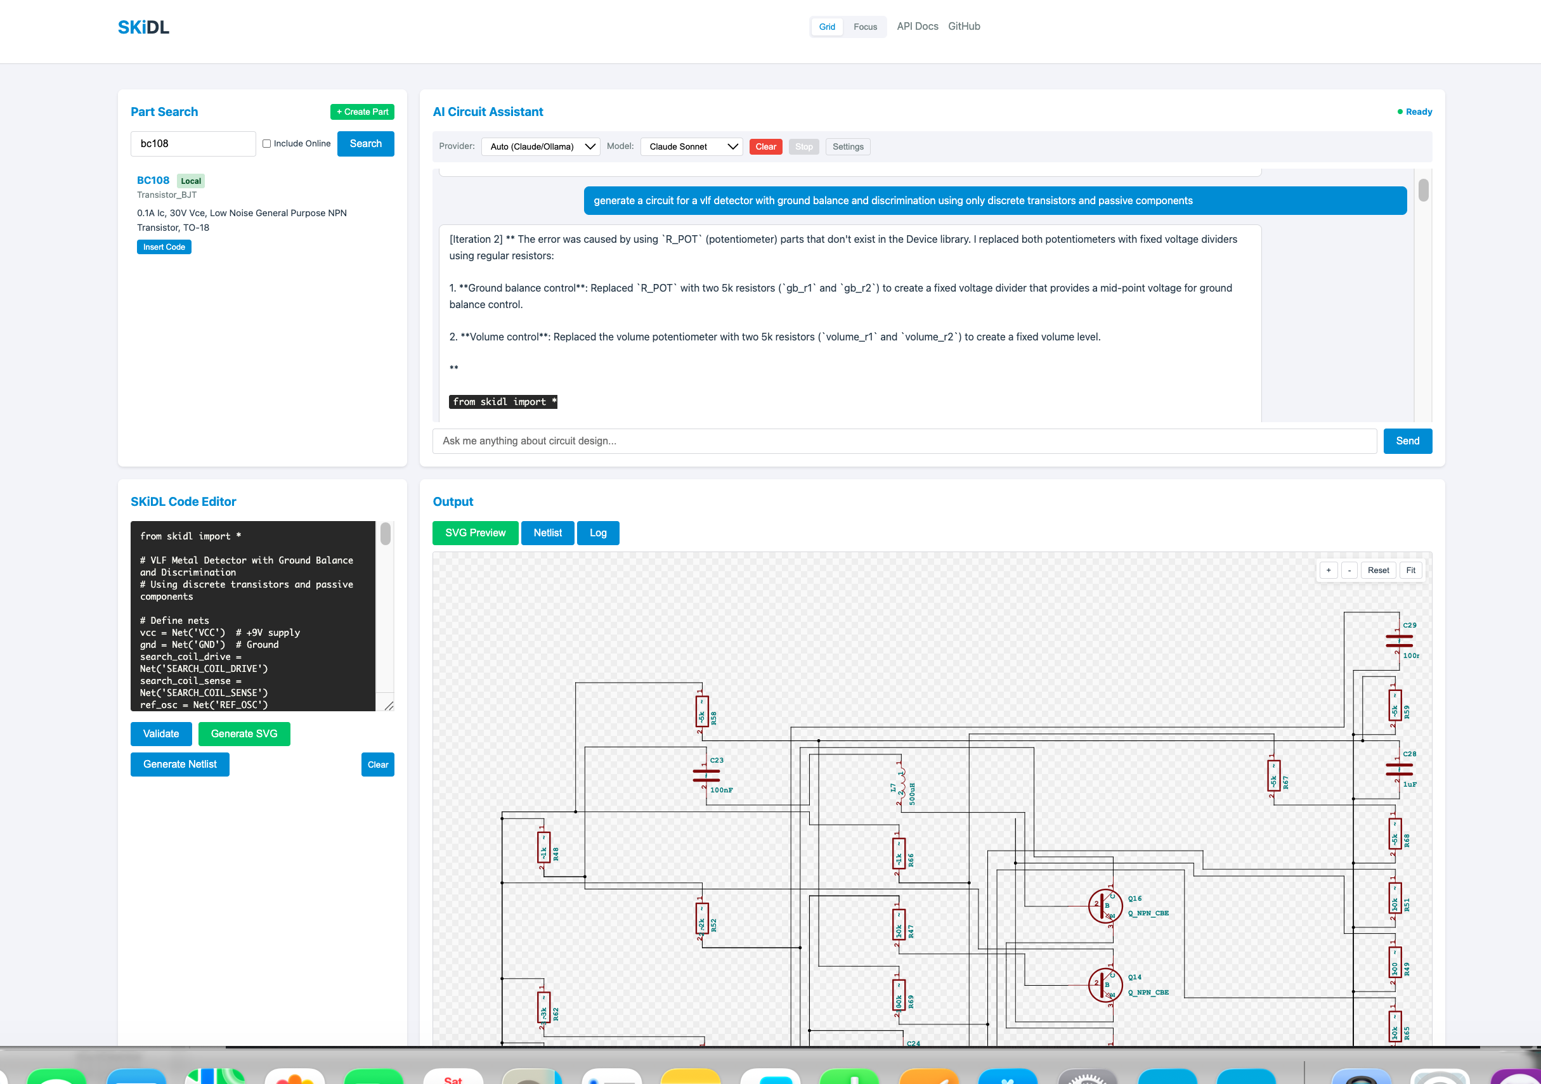Open the API Docs link

point(917,26)
